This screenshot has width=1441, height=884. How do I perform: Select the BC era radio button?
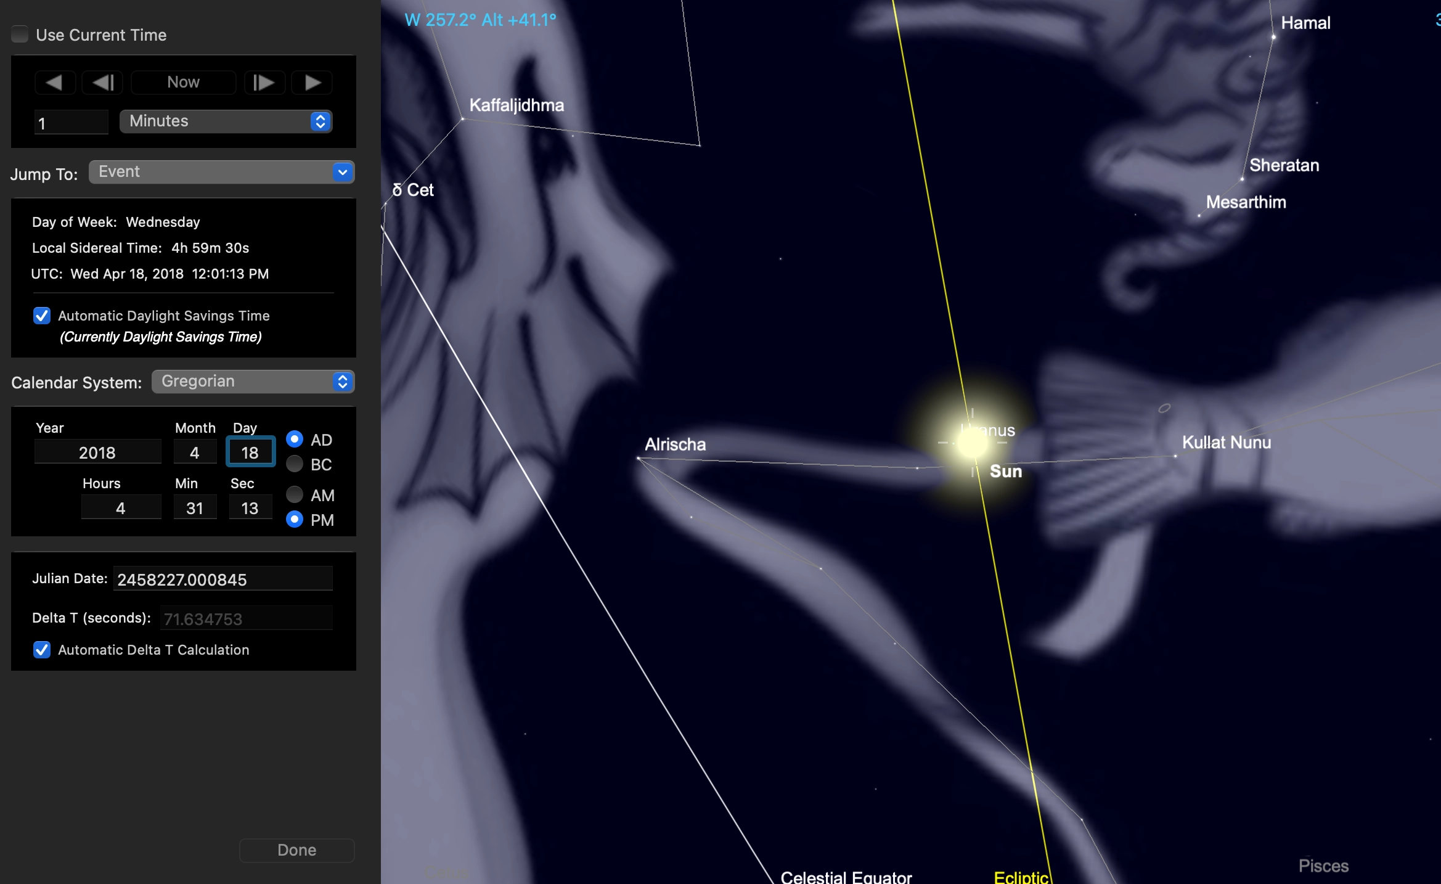pos(295,464)
